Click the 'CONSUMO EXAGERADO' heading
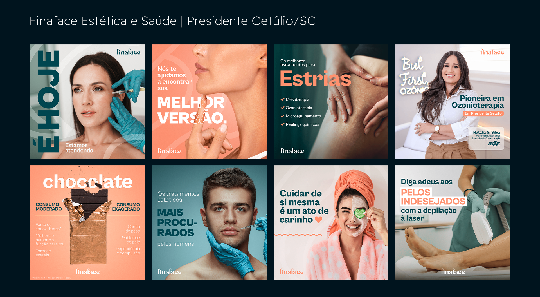Image resolution: width=540 pixels, height=297 pixels. pos(126,207)
